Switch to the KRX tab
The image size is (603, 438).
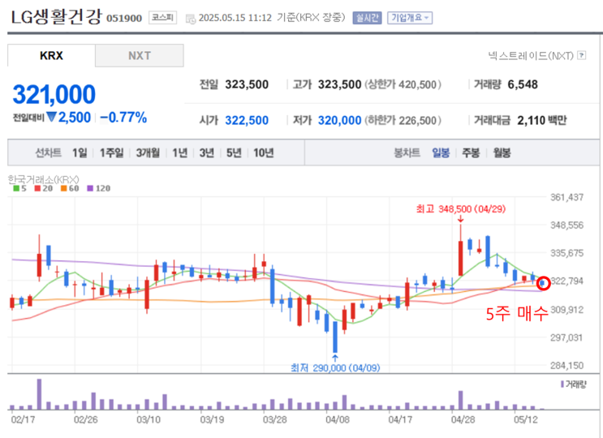51,56
